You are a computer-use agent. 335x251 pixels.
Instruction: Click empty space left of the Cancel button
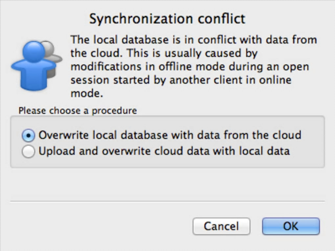(99, 226)
